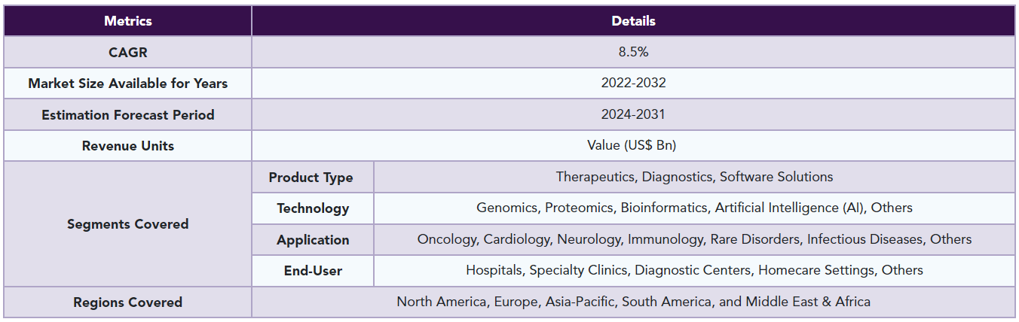Select the Technology sub-label
The width and height of the screenshot is (1019, 322).
pos(313,208)
